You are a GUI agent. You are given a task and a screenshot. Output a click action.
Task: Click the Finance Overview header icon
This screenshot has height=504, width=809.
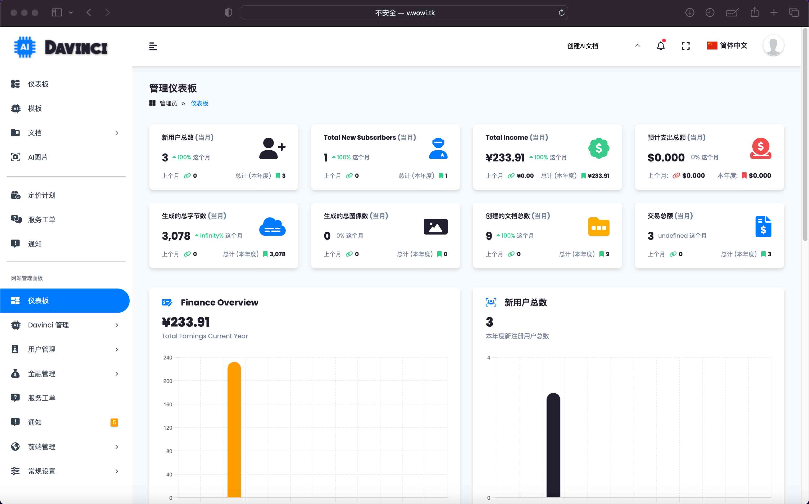click(x=167, y=302)
